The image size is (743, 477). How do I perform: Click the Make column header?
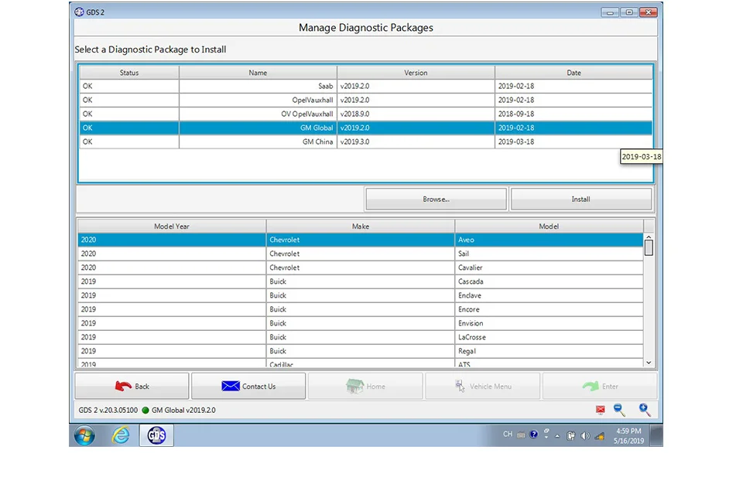(x=360, y=227)
